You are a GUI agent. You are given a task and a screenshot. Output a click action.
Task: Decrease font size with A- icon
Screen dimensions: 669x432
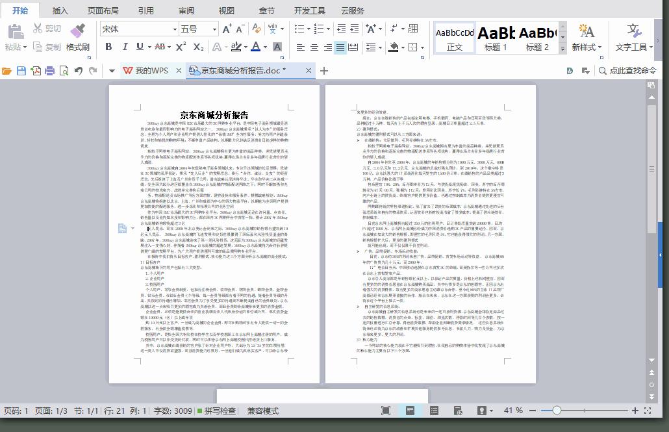(240, 29)
